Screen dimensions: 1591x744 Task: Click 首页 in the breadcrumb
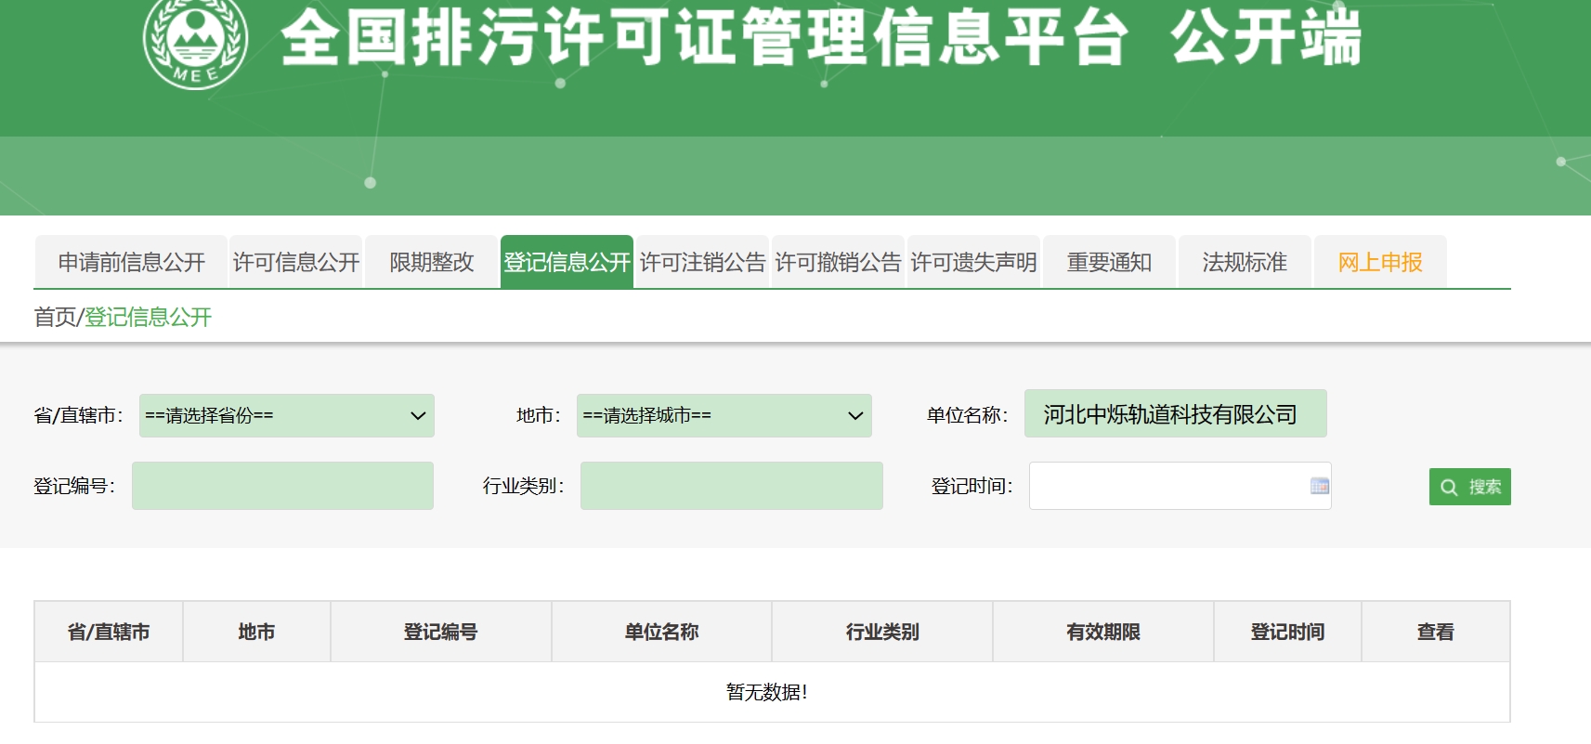click(54, 318)
